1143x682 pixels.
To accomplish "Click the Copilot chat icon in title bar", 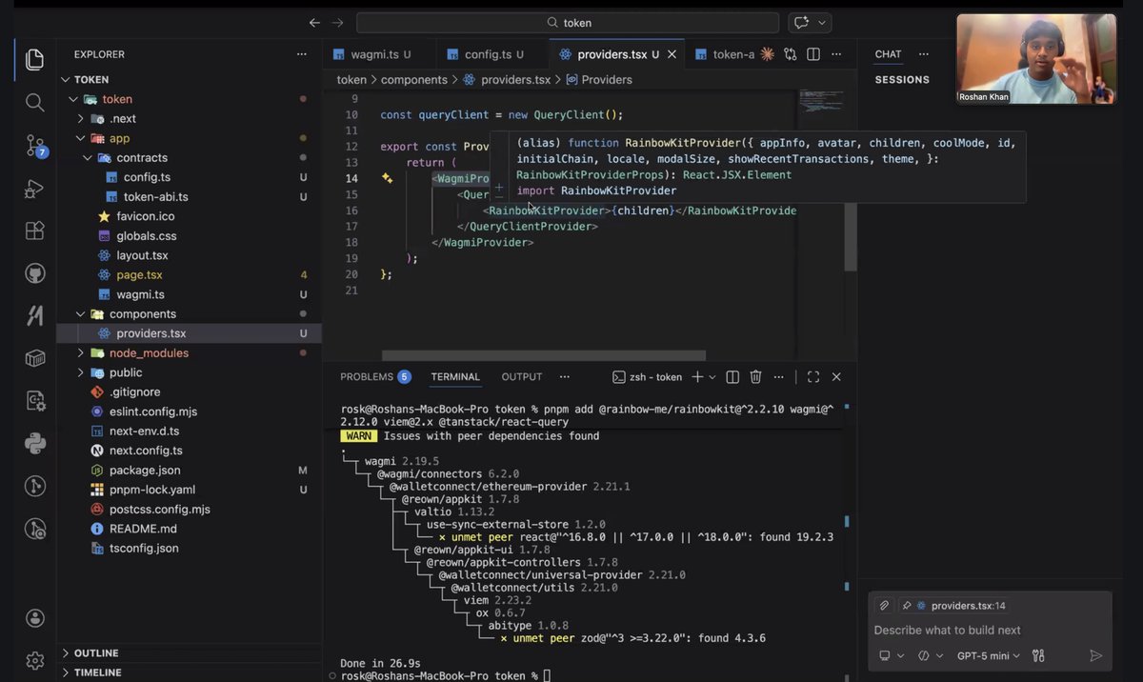I will click(801, 22).
